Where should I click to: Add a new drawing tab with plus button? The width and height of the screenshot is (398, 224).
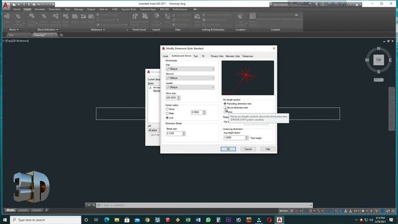click(x=61, y=35)
